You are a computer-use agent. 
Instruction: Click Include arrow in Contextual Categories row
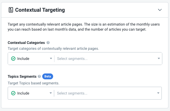click(51, 59)
